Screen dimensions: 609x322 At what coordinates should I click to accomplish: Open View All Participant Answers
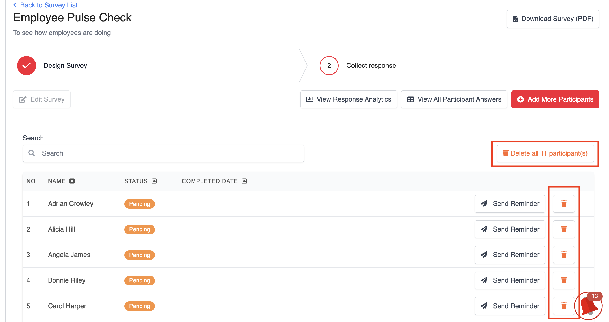click(454, 99)
